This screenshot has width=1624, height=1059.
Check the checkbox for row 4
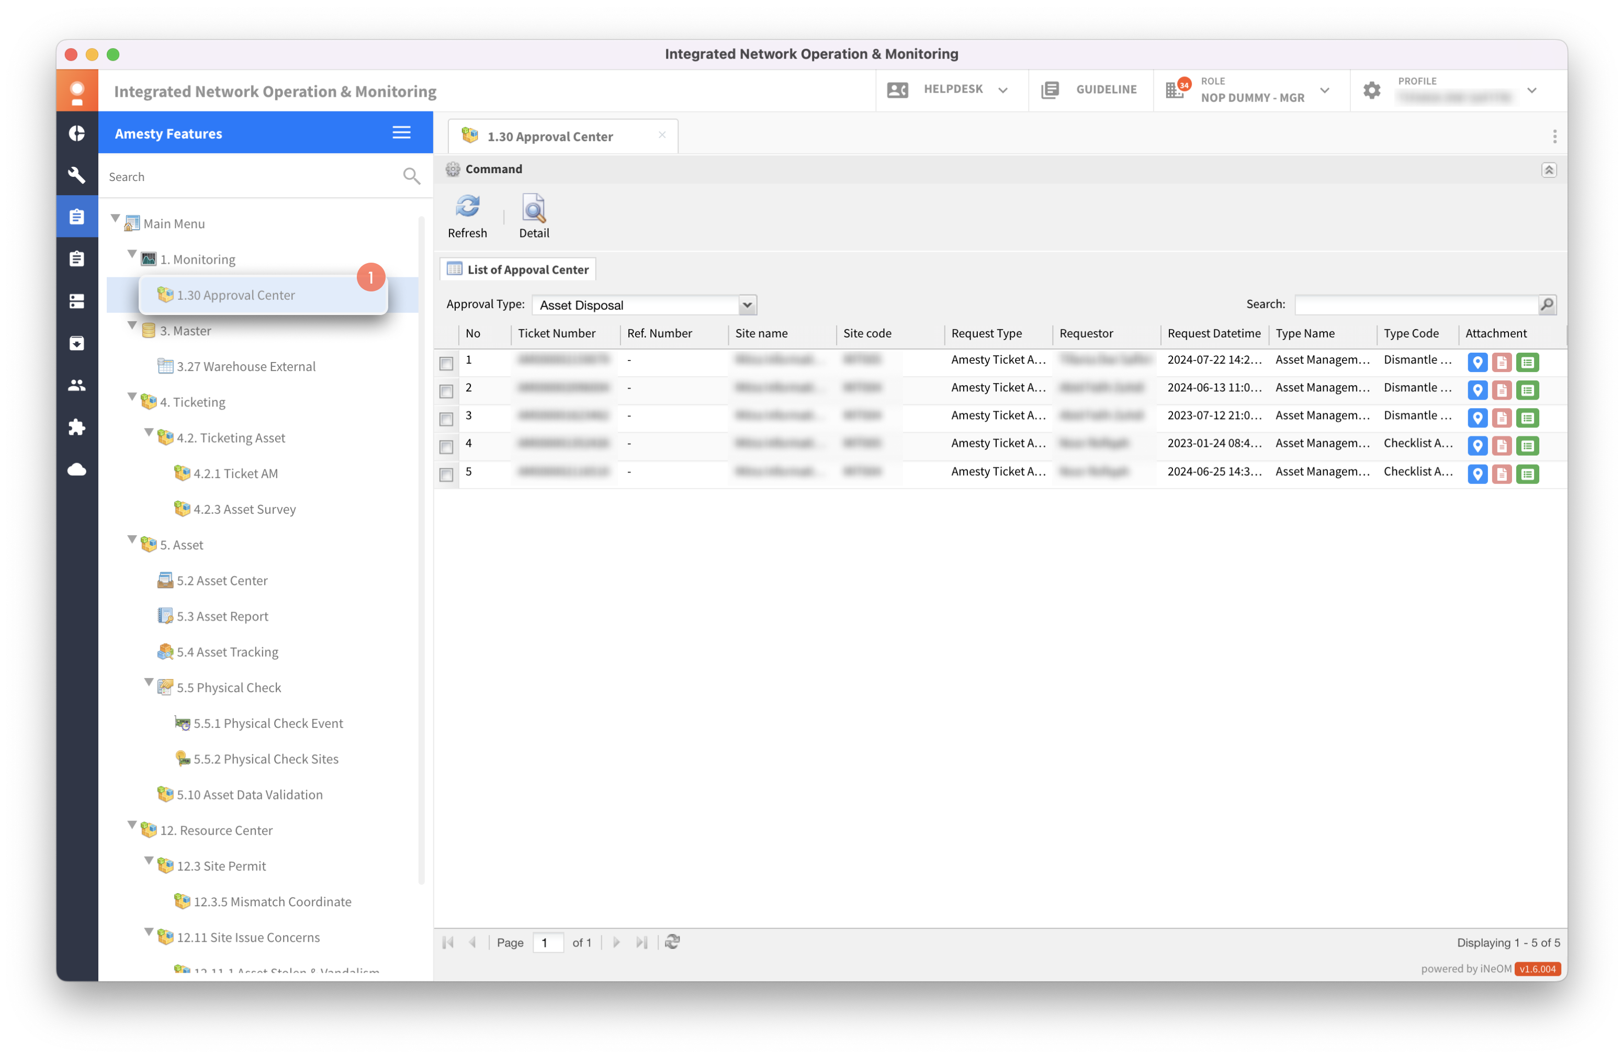[x=446, y=448]
